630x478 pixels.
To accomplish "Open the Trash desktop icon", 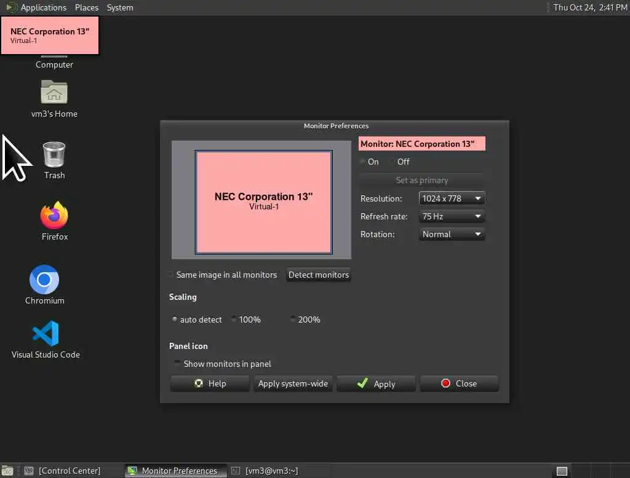I will tap(54, 160).
